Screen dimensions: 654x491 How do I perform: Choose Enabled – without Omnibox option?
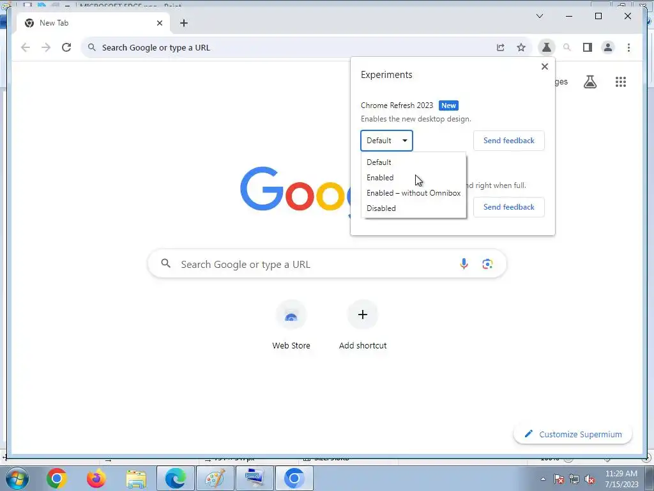click(413, 193)
